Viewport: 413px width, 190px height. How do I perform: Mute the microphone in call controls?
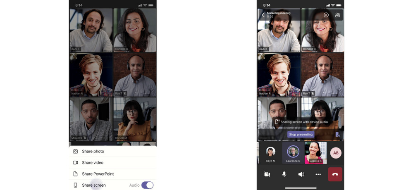(284, 174)
